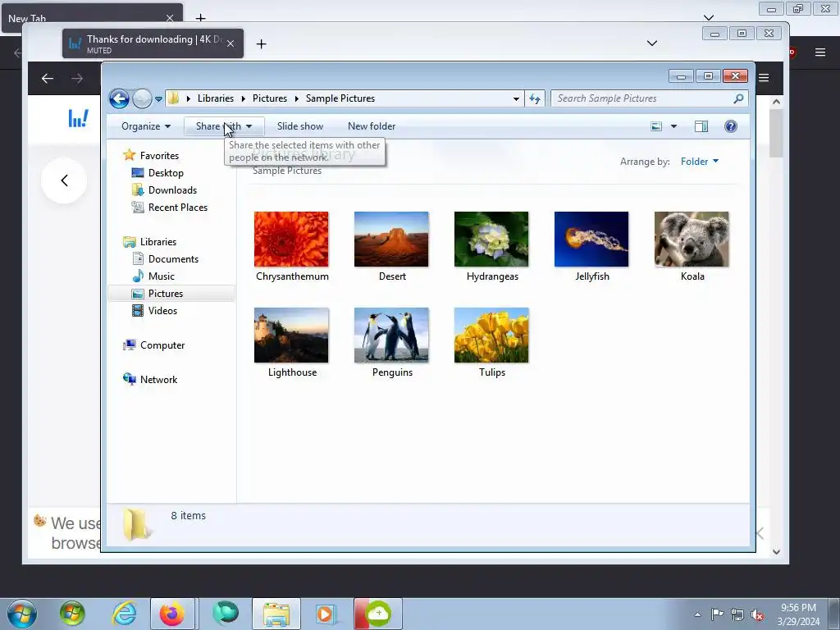Expand arrow after Libraries breadcrumb
Image resolution: width=840 pixels, height=630 pixels.
point(243,98)
